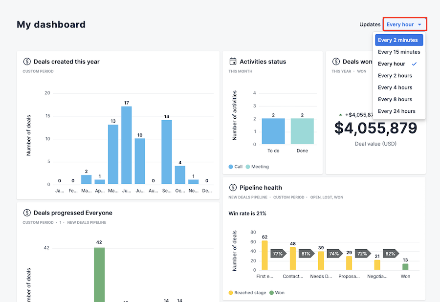Toggle the Call legend item
This screenshot has width=440, height=302.
coord(235,167)
